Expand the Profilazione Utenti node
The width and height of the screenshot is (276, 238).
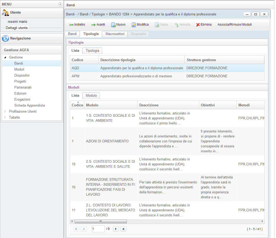5,112
